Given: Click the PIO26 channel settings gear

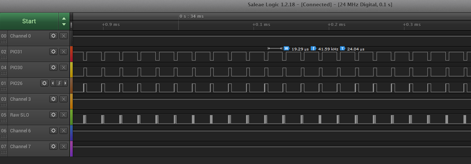Looking at the screenshot, I should tap(45, 83).
